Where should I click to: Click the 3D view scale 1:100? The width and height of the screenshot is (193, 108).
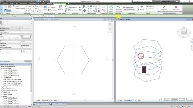(120, 100)
